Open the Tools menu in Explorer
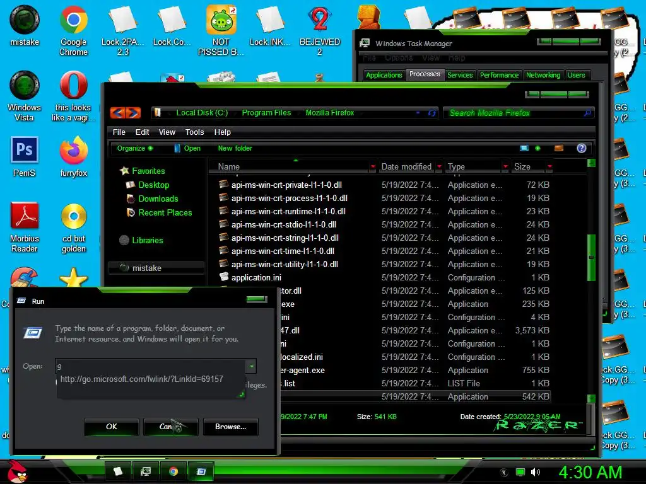The height and width of the screenshot is (484, 646). 194,132
